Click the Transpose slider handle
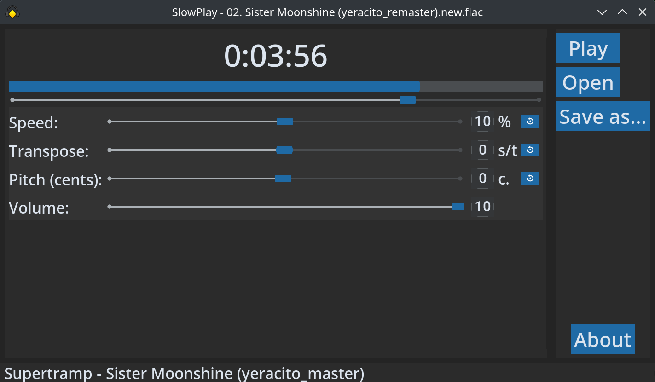This screenshot has height=382, width=655. [x=284, y=150]
